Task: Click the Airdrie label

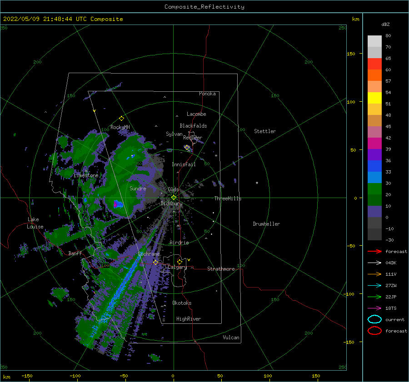Action: click(x=179, y=243)
